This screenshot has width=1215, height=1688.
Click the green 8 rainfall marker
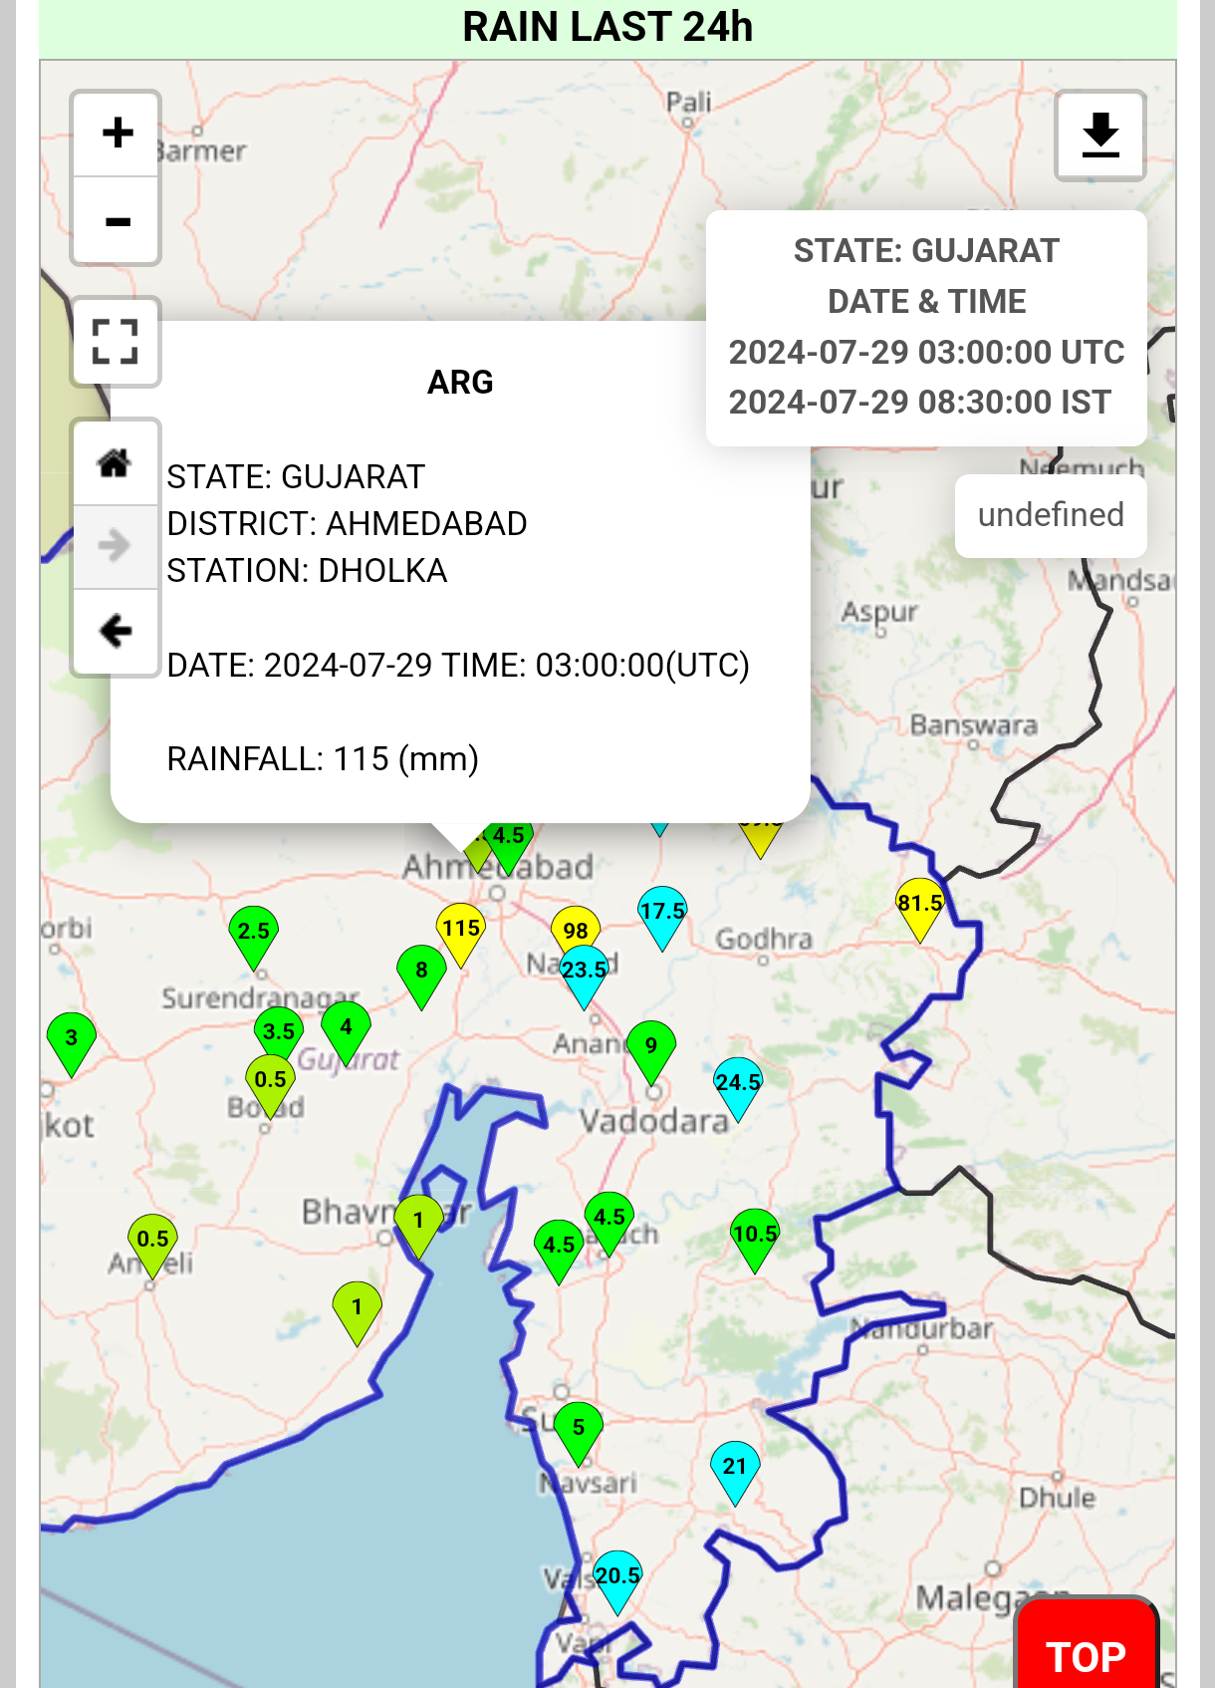click(x=421, y=972)
